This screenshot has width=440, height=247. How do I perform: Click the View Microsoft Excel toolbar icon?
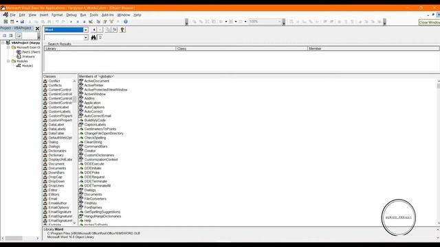coord(5,21)
